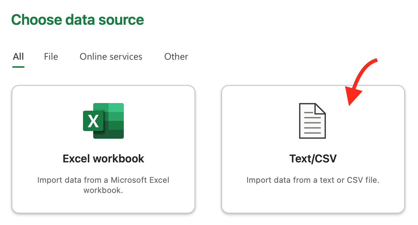Click the Text/CSV document page icon

coord(312,121)
